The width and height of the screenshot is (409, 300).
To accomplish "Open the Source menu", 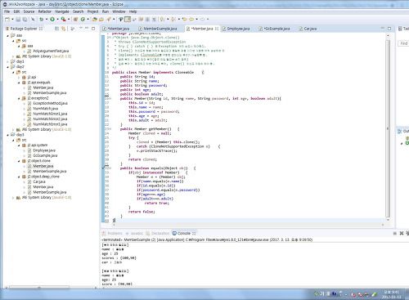I will [29, 11].
